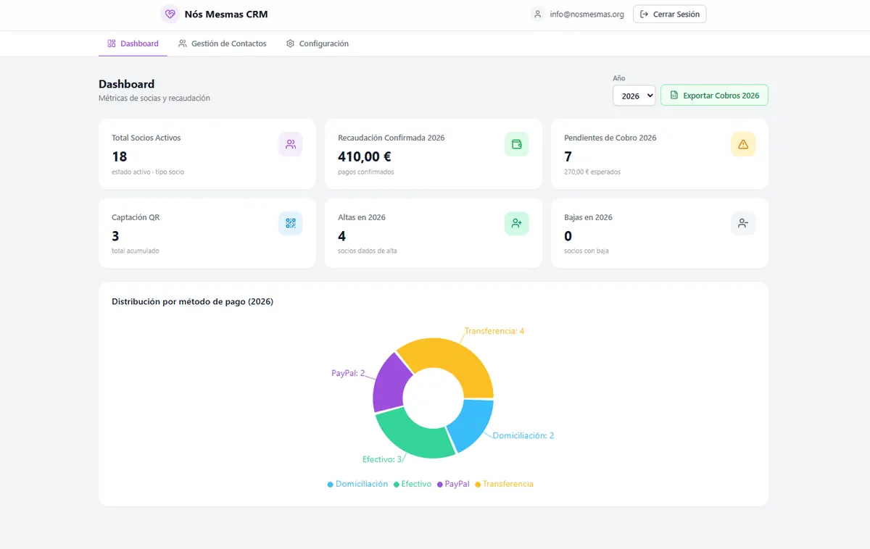The image size is (870, 549).
Task: Click the 'Domiciliación: 2' chart label
Action: coord(523,436)
